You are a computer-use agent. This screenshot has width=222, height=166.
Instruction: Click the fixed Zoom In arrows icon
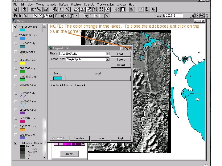coord(95,10)
